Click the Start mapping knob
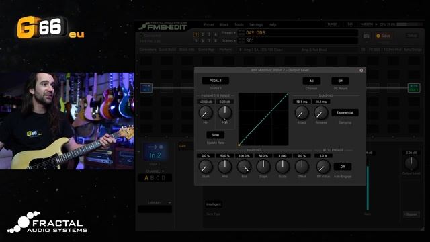Viewport: 430px width, 242px height. coord(206,167)
